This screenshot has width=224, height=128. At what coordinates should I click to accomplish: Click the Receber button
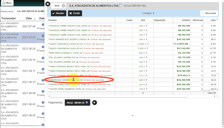click(x=59, y=13)
